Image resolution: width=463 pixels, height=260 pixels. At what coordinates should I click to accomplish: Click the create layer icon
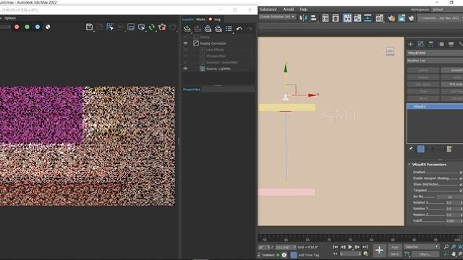pos(187,29)
